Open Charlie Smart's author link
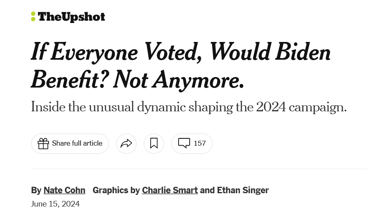This screenshot has height=213, width=367. 170,190
